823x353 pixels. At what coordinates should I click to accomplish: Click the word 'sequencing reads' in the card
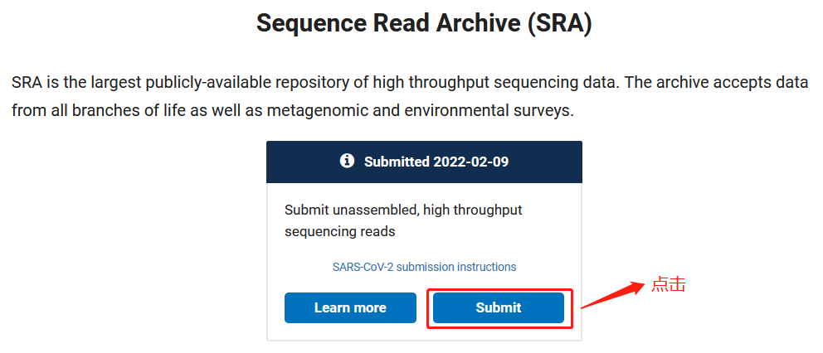click(x=339, y=231)
